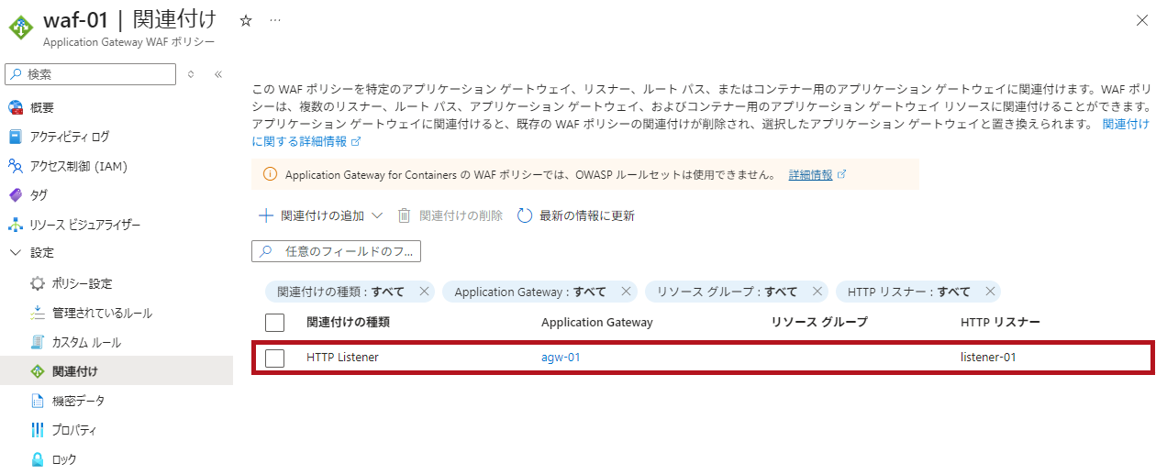
Task: Collapse the sidebar with double chevron icon
Action: 218,74
